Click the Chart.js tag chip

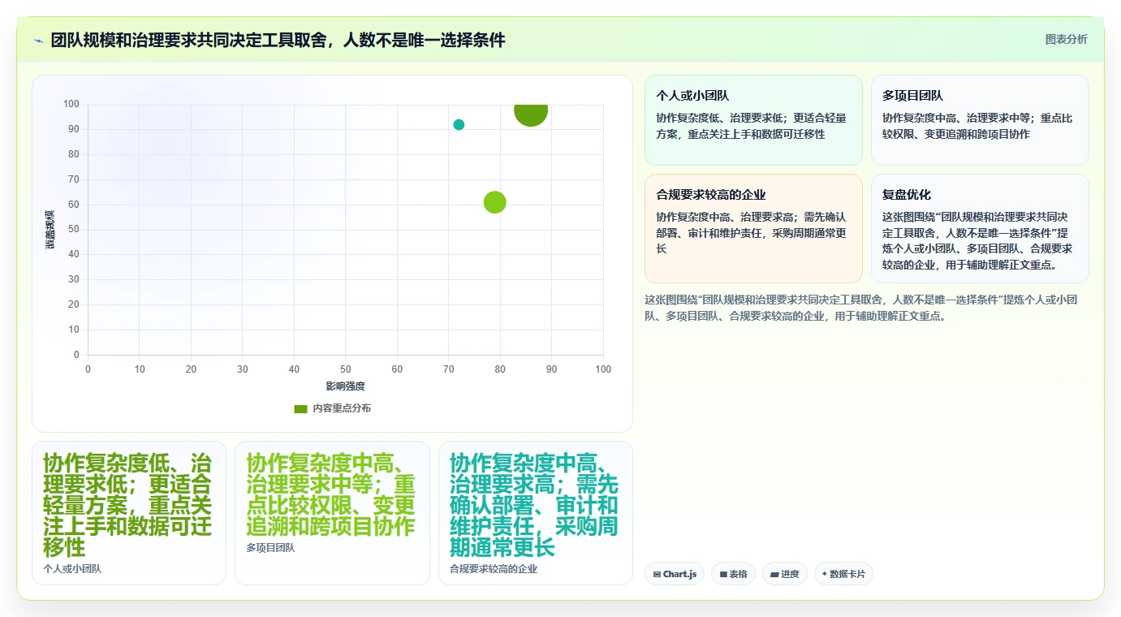coord(675,574)
